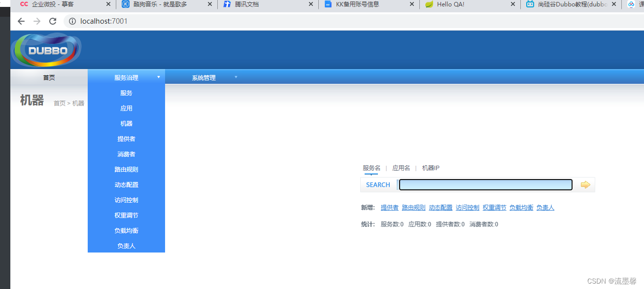Select the 机器IP search filter

(430, 168)
